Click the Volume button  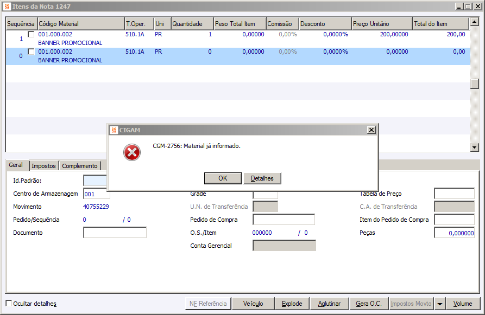(463, 304)
